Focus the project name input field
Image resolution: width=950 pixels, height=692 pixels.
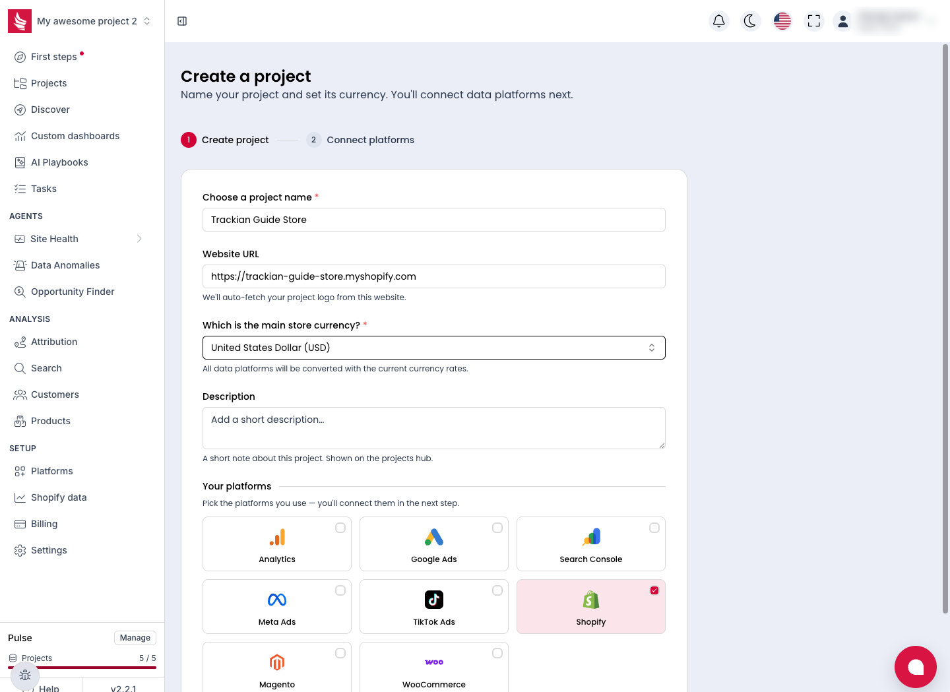pos(434,220)
